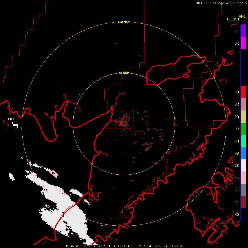Screen dimensions: 248x248
Task: Click the RF legend label
Action: (236, 31)
